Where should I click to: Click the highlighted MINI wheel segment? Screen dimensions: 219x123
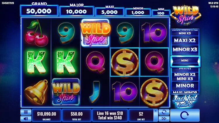click(185, 61)
